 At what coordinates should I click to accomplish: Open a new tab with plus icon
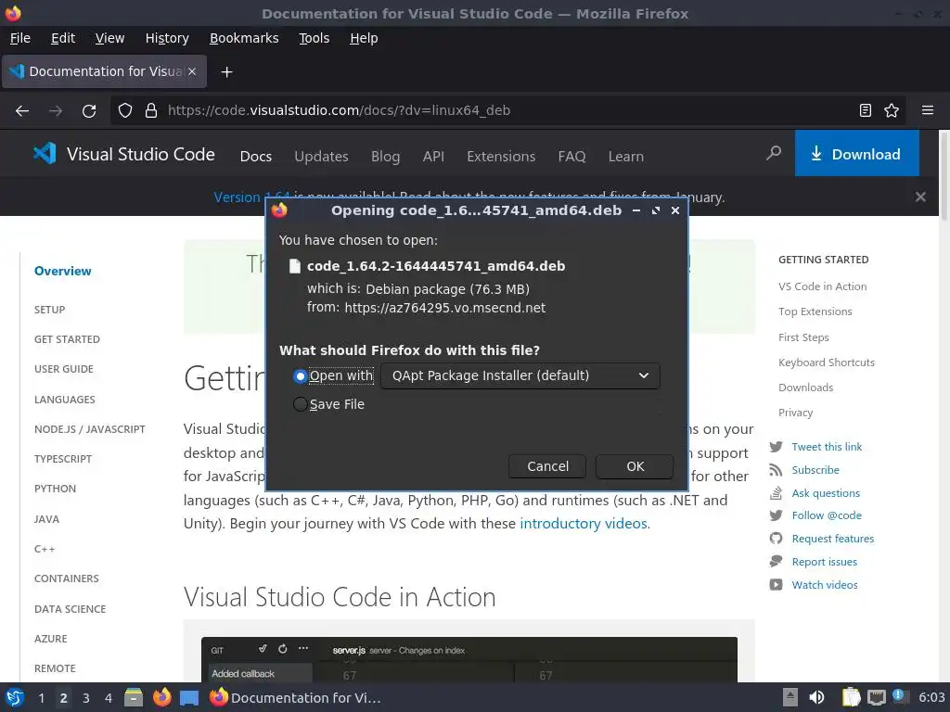[226, 72]
